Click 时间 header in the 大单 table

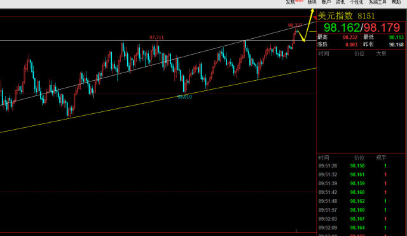324,53
